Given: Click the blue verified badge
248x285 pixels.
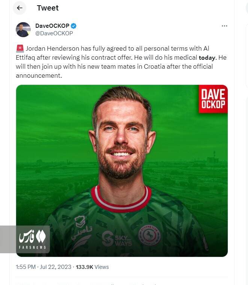Looking at the screenshot, I should click(74, 26).
